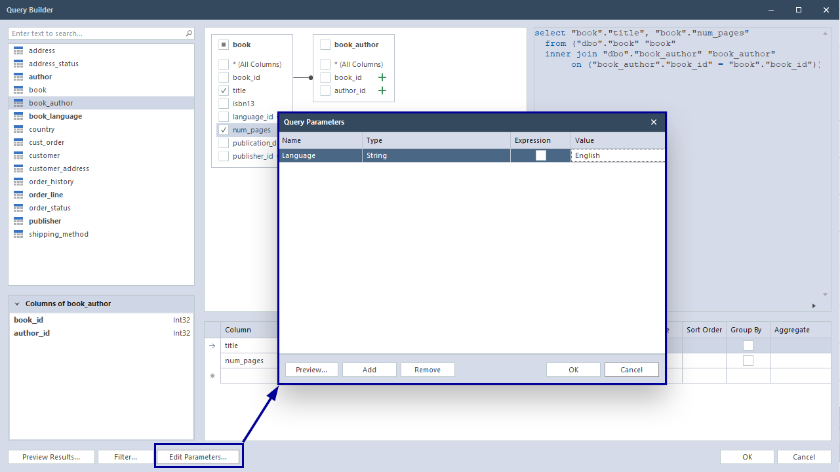This screenshot has width=840, height=472.
Task: Click the address_status table icon
Action: (18, 64)
